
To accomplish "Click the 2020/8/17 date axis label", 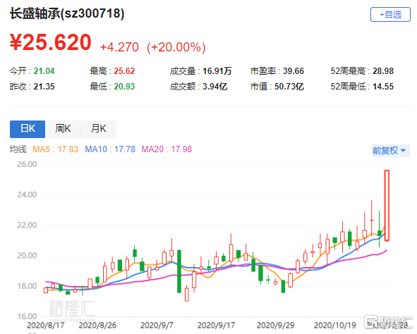I will coord(46,325).
